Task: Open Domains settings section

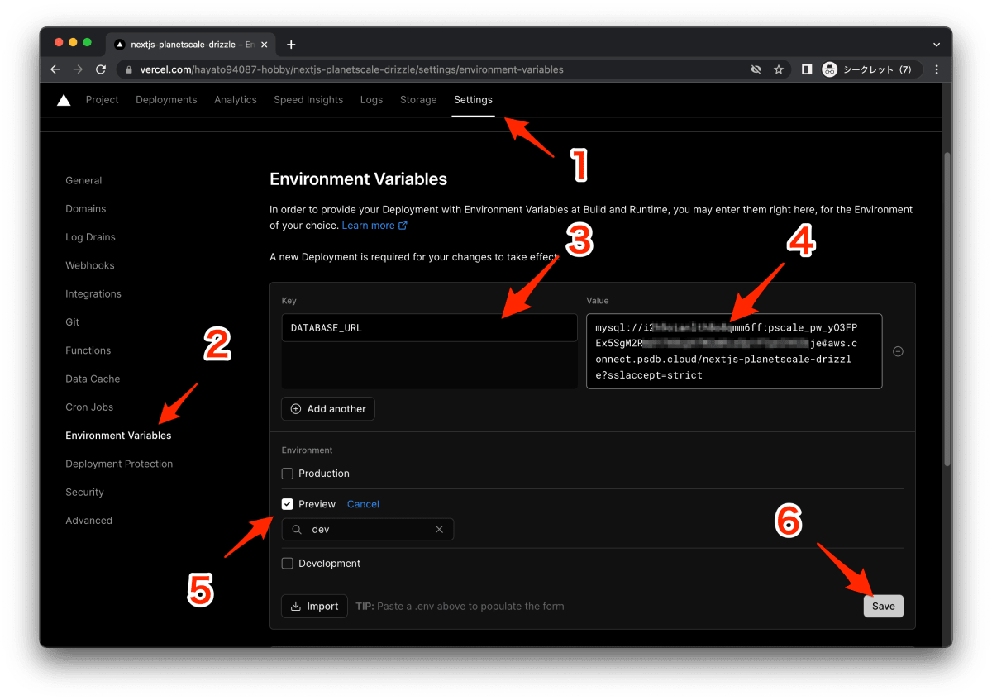Action: pyautogui.click(x=86, y=208)
